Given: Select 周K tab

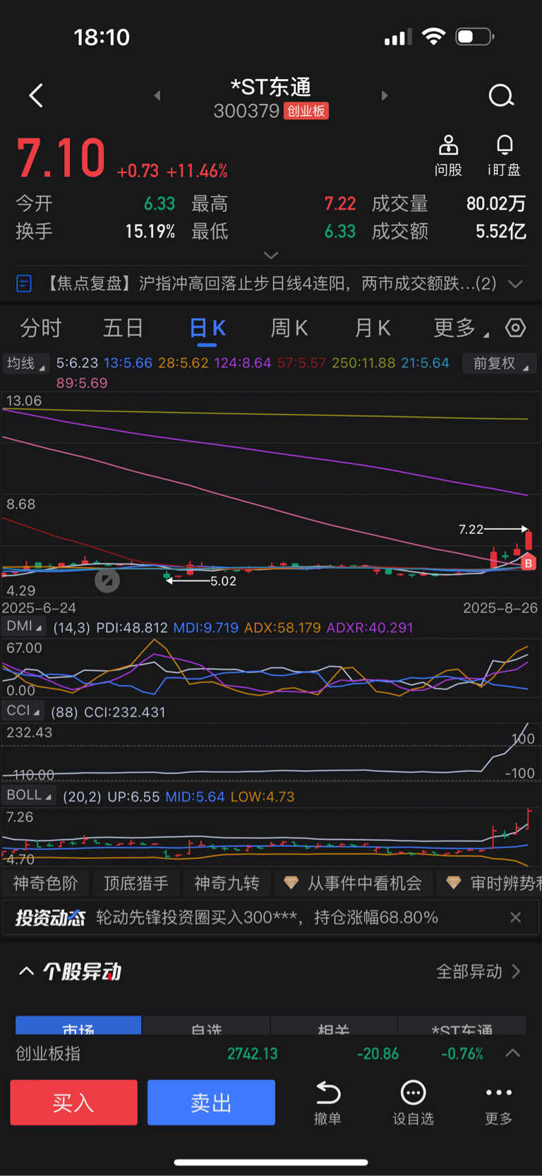Looking at the screenshot, I should (x=289, y=328).
